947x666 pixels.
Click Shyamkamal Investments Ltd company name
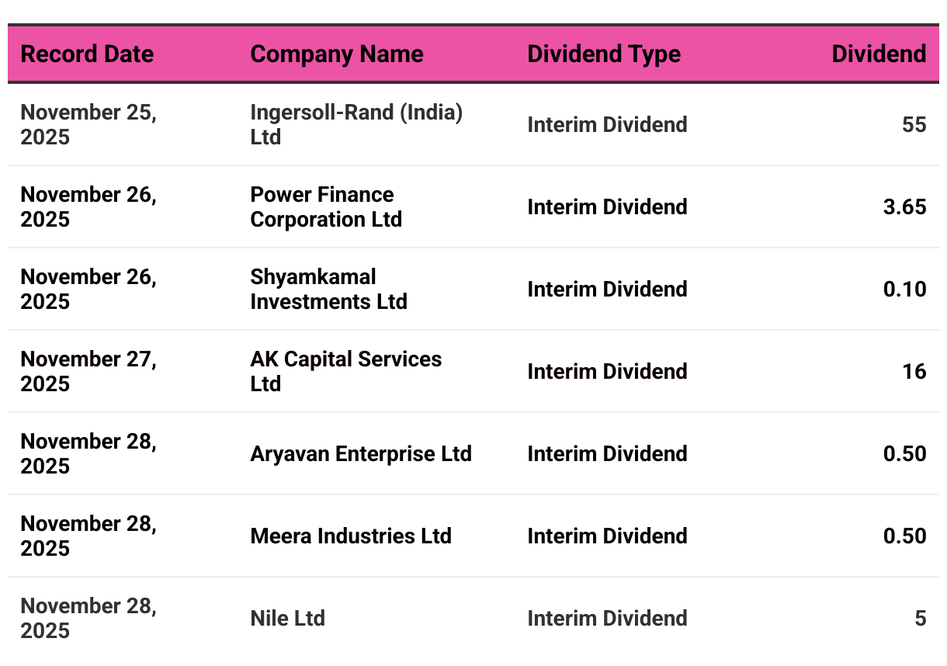[328, 289]
